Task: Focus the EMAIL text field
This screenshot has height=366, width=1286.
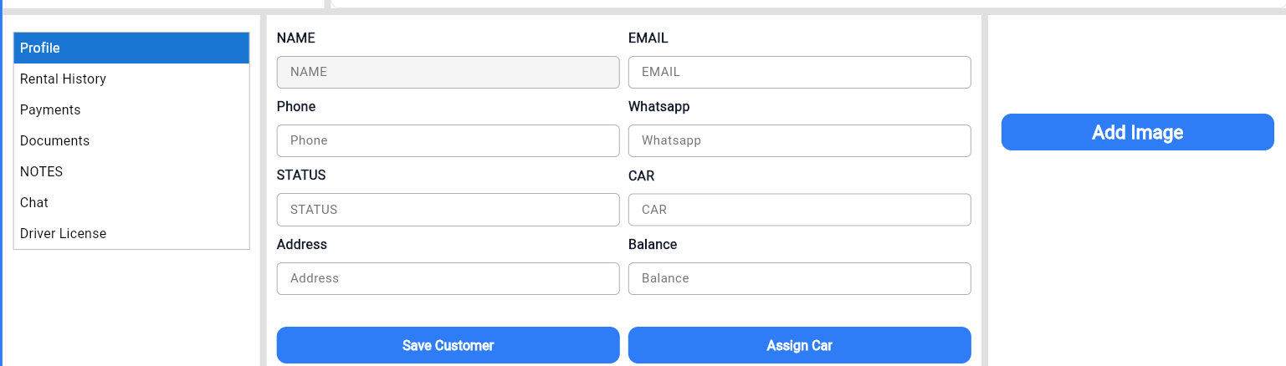Action: click(799, 72)
